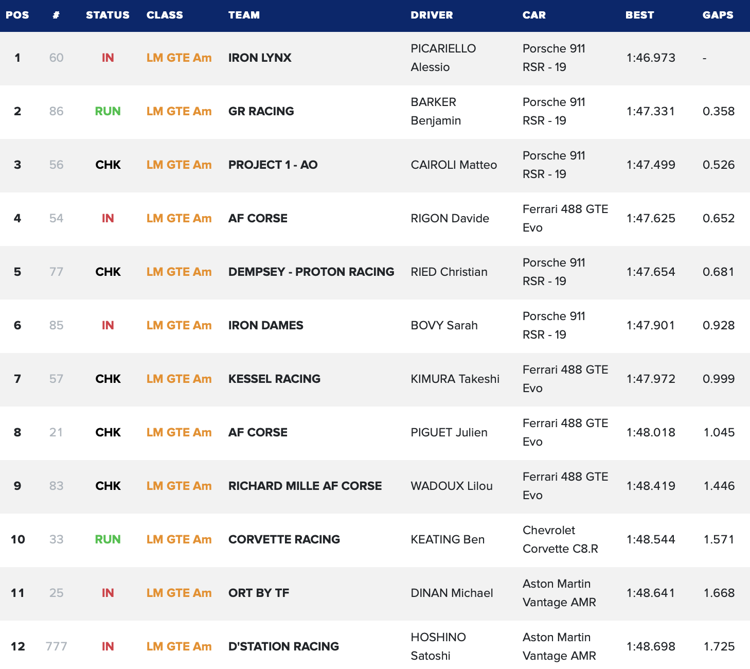The image size is (750, 669).
Task: Click best time 1:47.901
Action: click(x=651, y=325)
